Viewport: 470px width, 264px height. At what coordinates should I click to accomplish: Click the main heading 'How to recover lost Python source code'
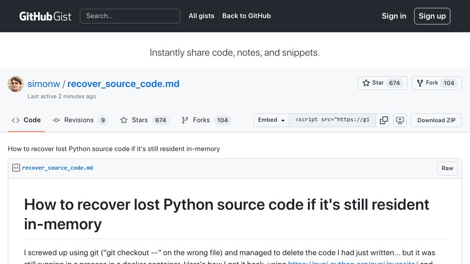coord(227,214)
